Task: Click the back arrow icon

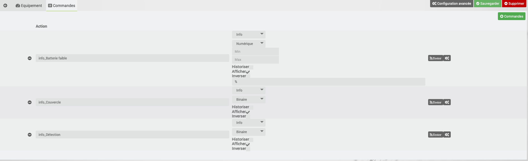Action: [5, 6]
